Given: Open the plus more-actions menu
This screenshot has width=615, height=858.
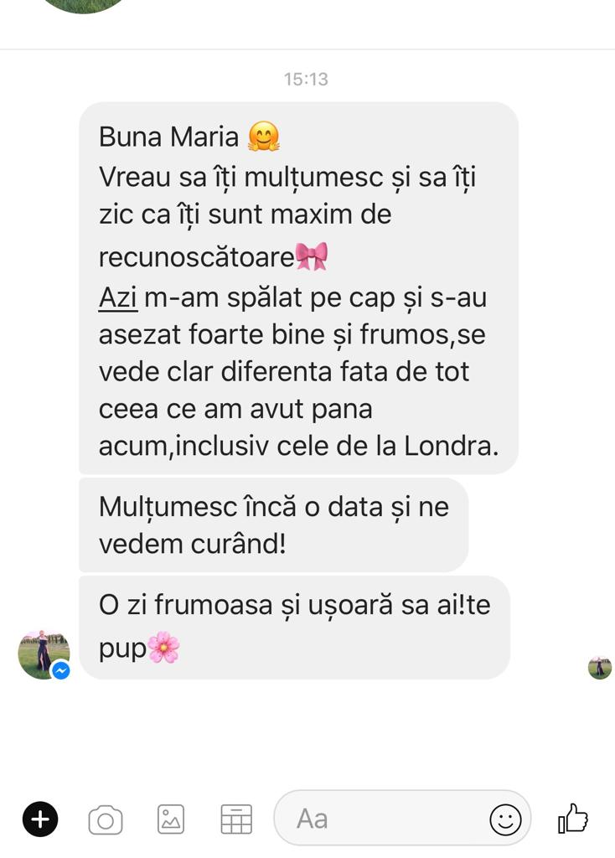Looking at the screenshot, I should pos(40,819).
